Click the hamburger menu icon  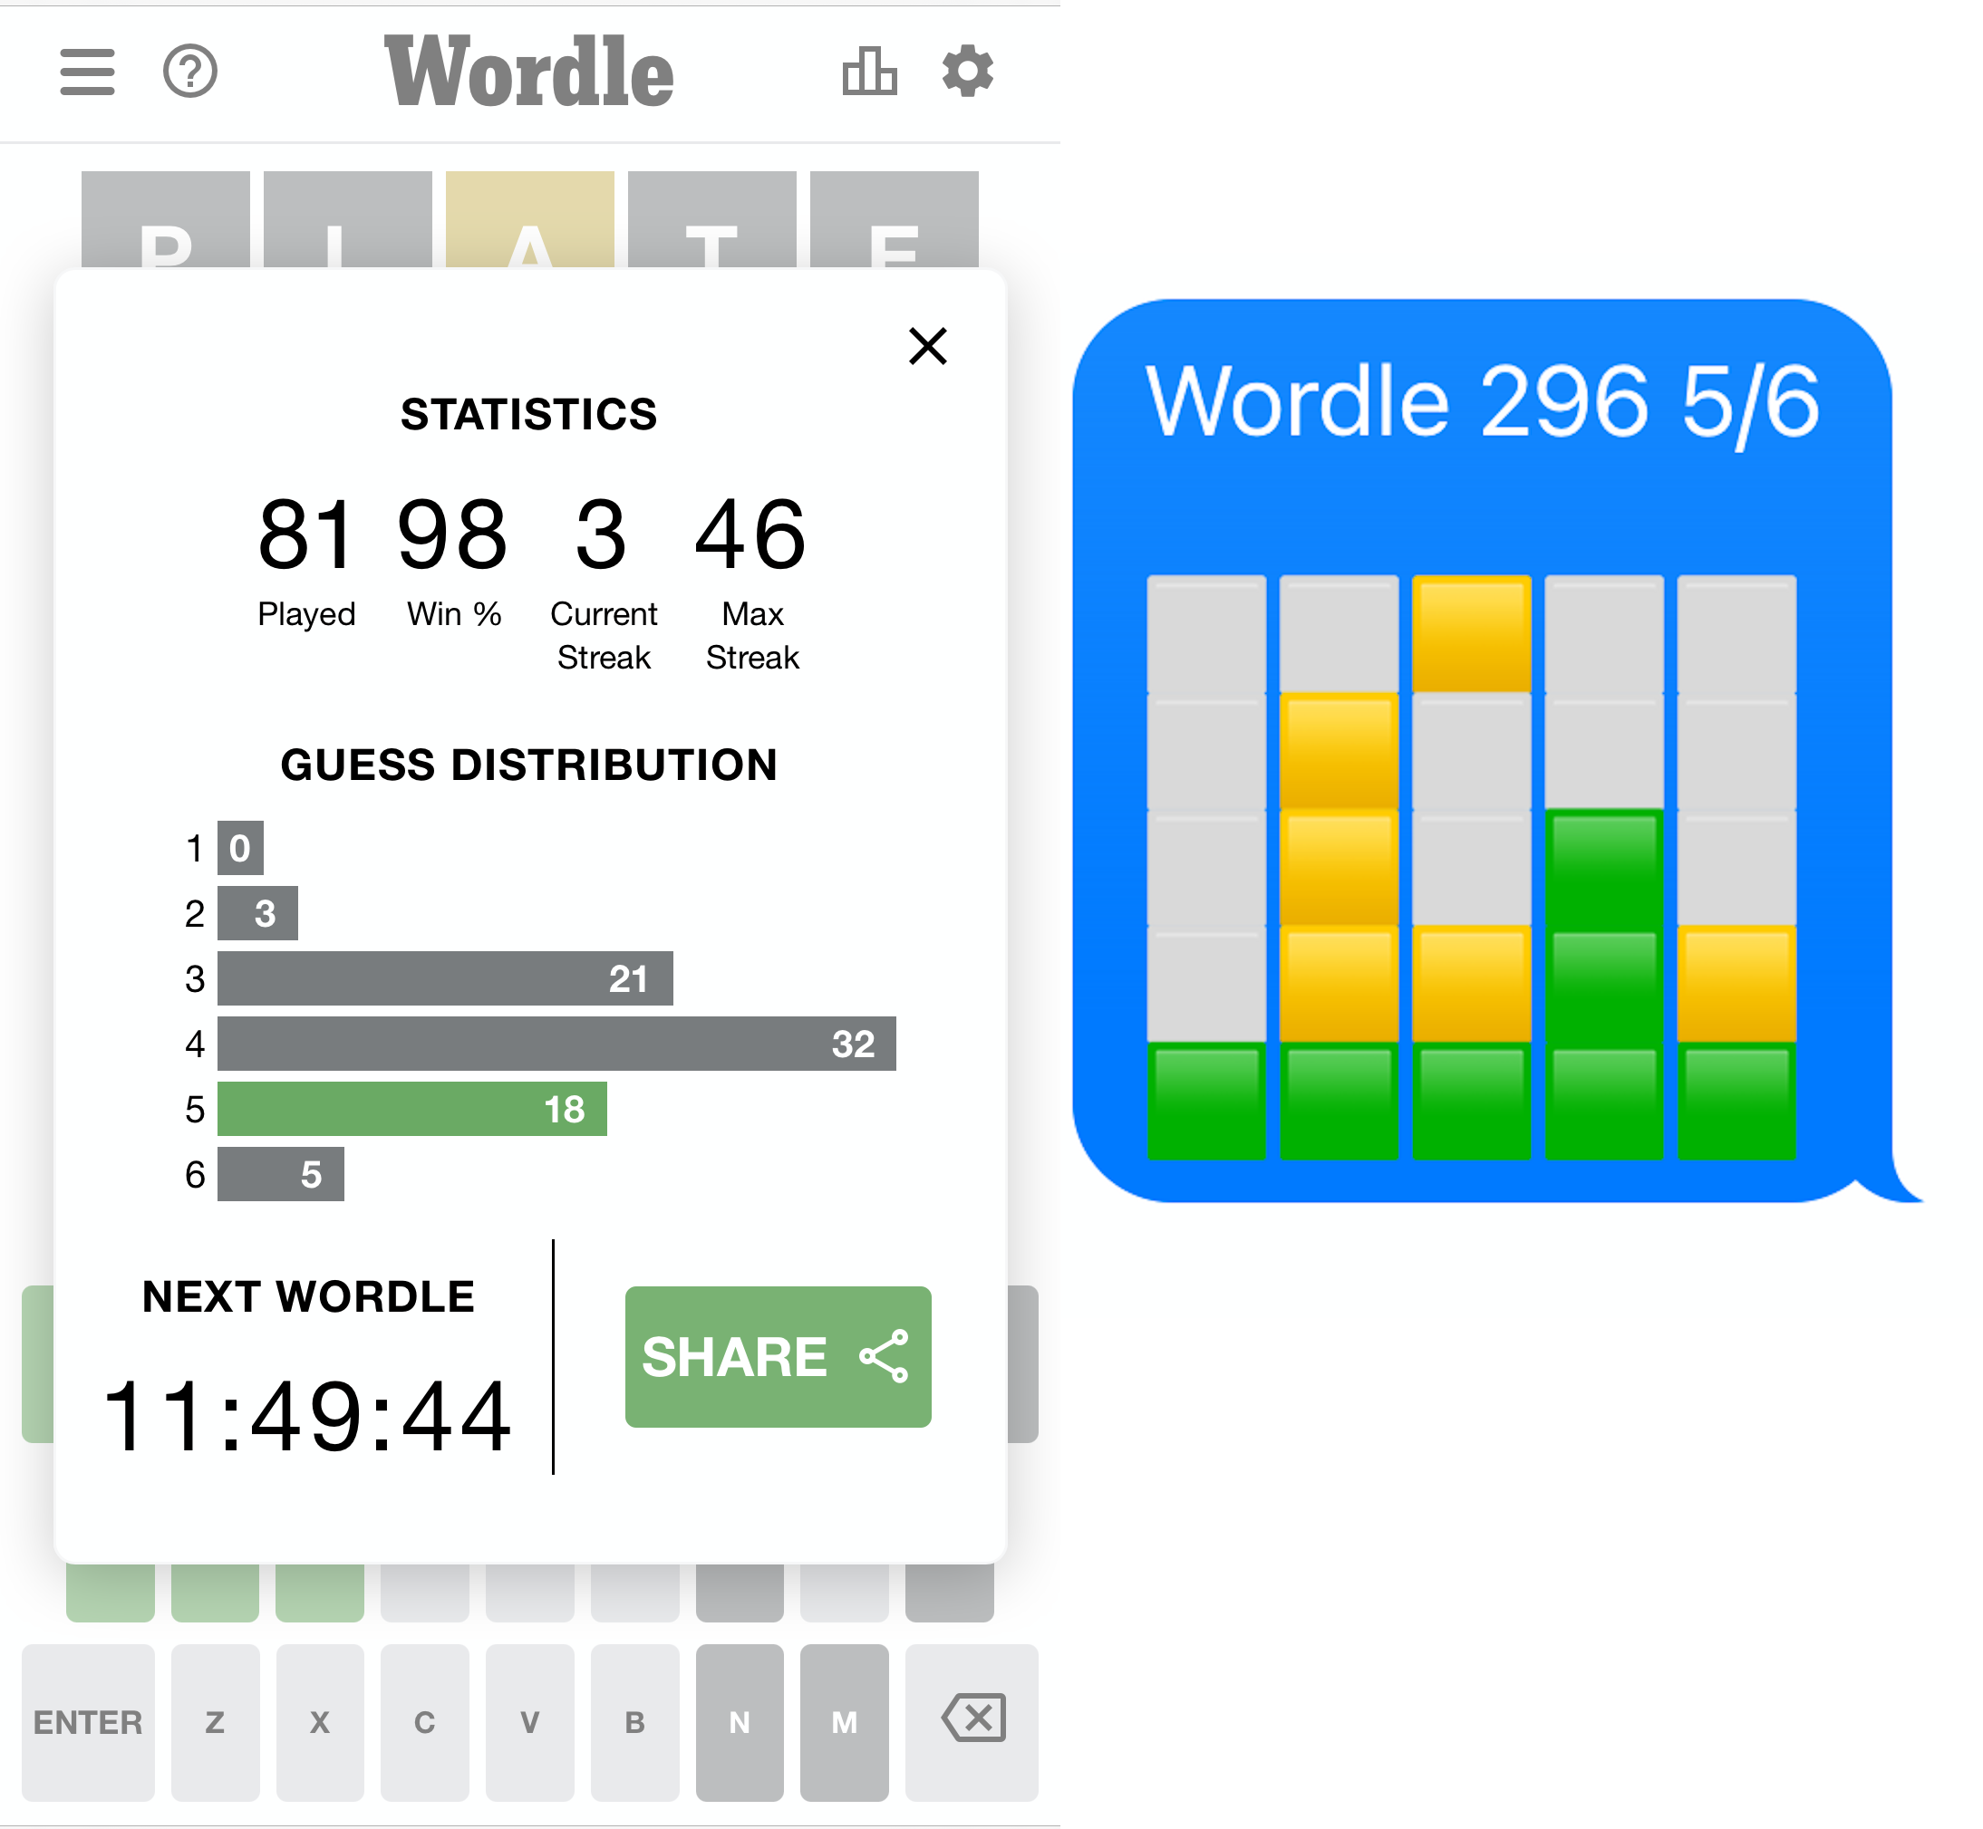(86, 72)
